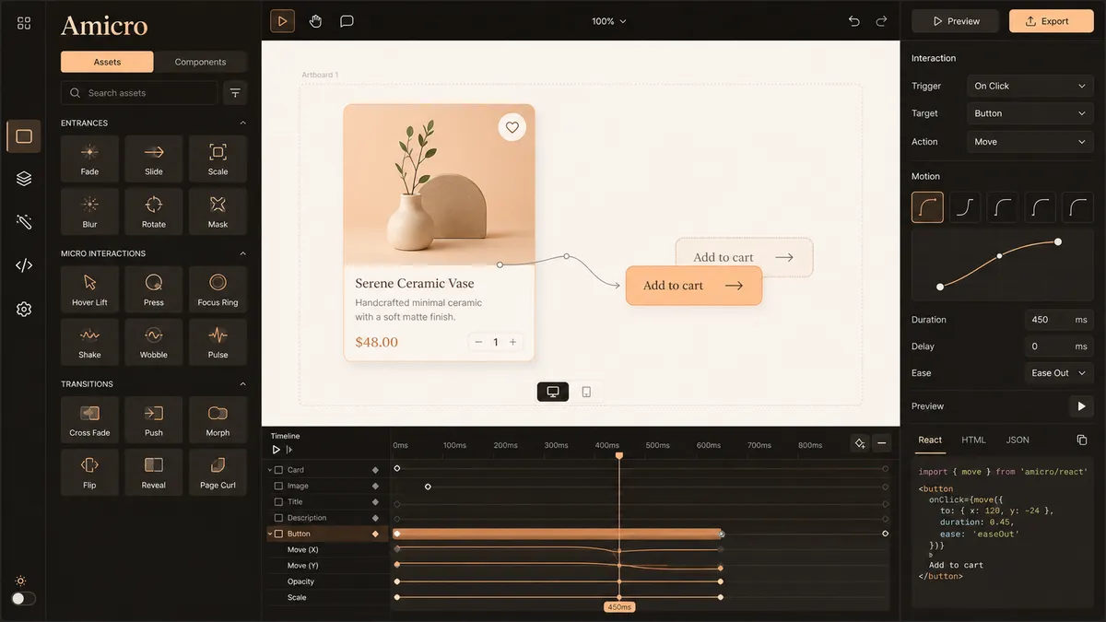Add the Fade entrance animation
This screenshot has height=622, width=1106.
coord(89,158)
